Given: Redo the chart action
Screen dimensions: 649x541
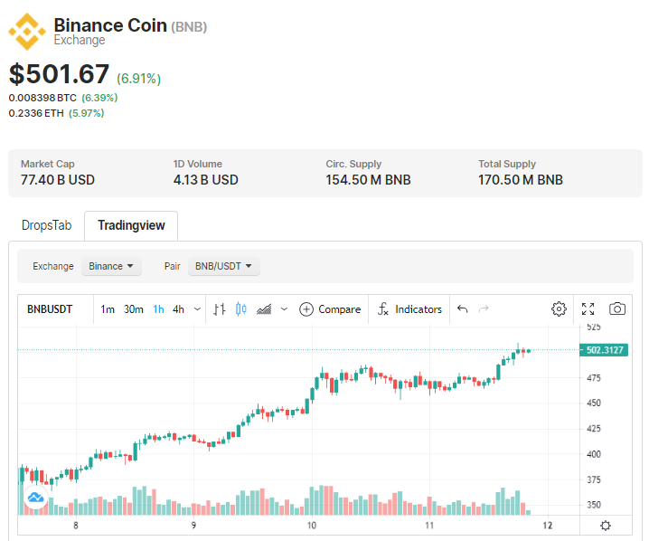Looking at the screenshot, I should (x=484, y=309).
